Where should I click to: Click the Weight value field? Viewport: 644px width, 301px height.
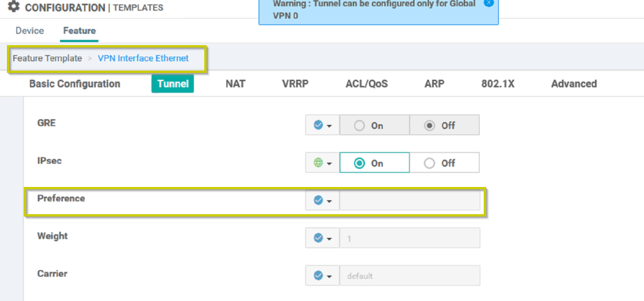pyautogui.click(x=410, y=238)
